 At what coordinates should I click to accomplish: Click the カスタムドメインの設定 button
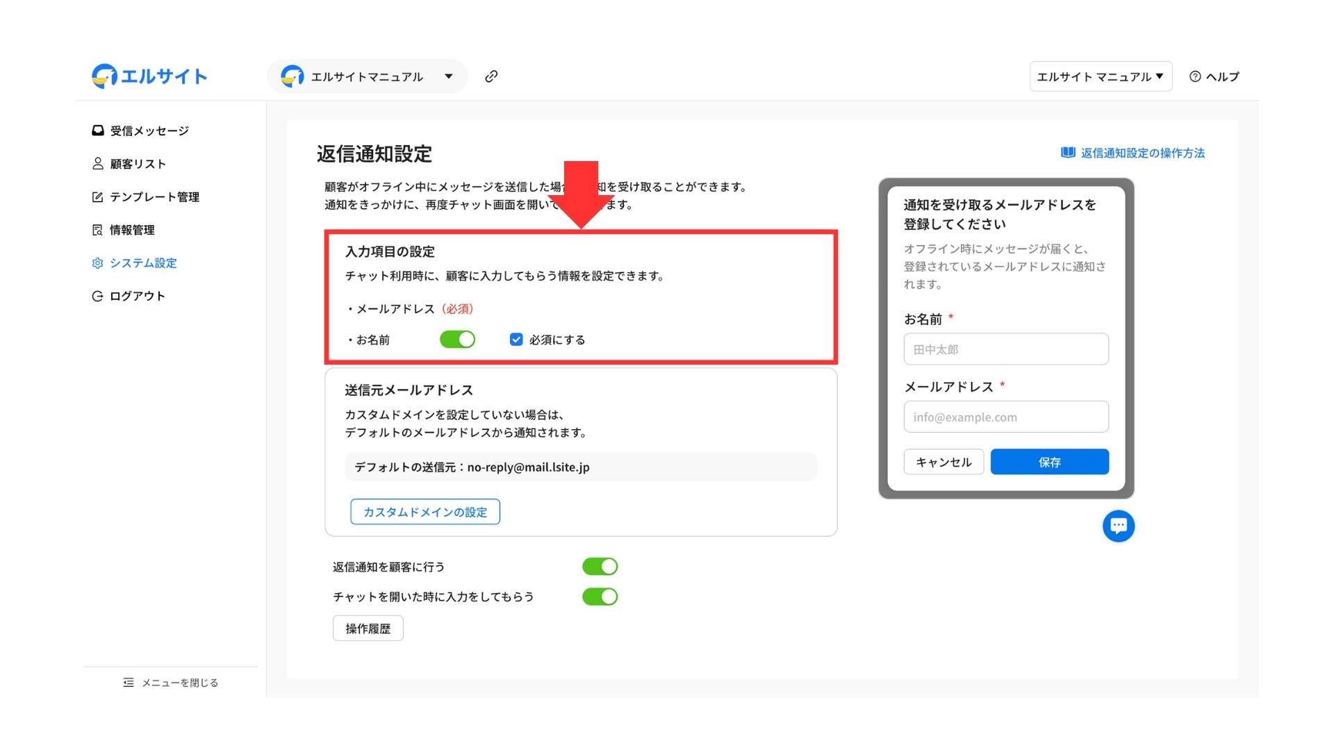[425, 512]
